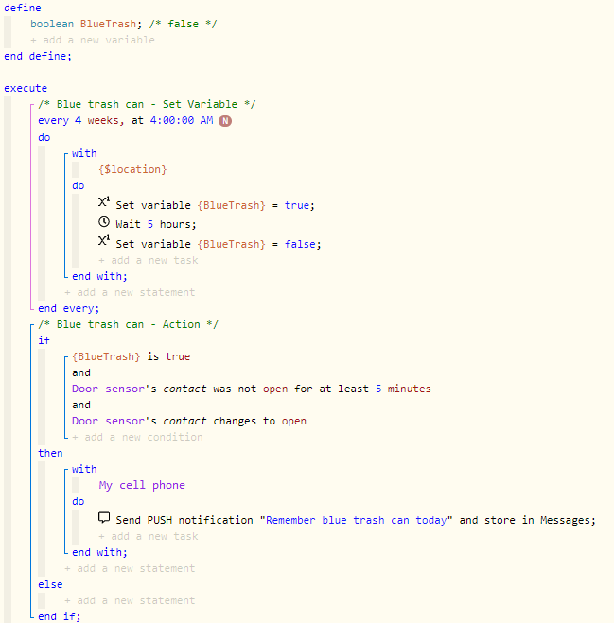Click 'end with;' after the PUSH notification task
Screen dimensions: 614x623
pos(99,553)
